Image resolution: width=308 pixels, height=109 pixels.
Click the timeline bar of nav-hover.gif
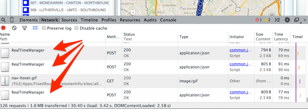pyautogui.click(x=300, y=81)
